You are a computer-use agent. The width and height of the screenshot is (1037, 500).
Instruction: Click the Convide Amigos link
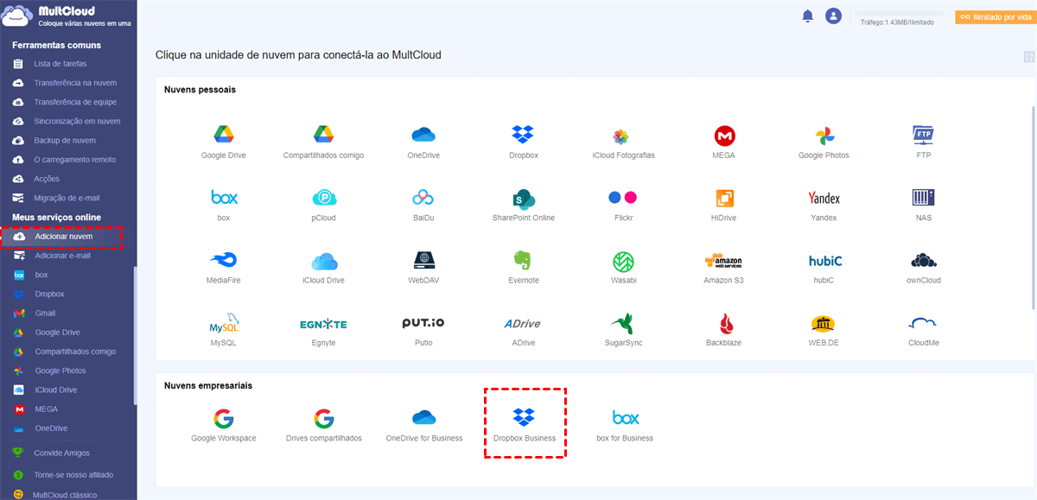[61, 453]
